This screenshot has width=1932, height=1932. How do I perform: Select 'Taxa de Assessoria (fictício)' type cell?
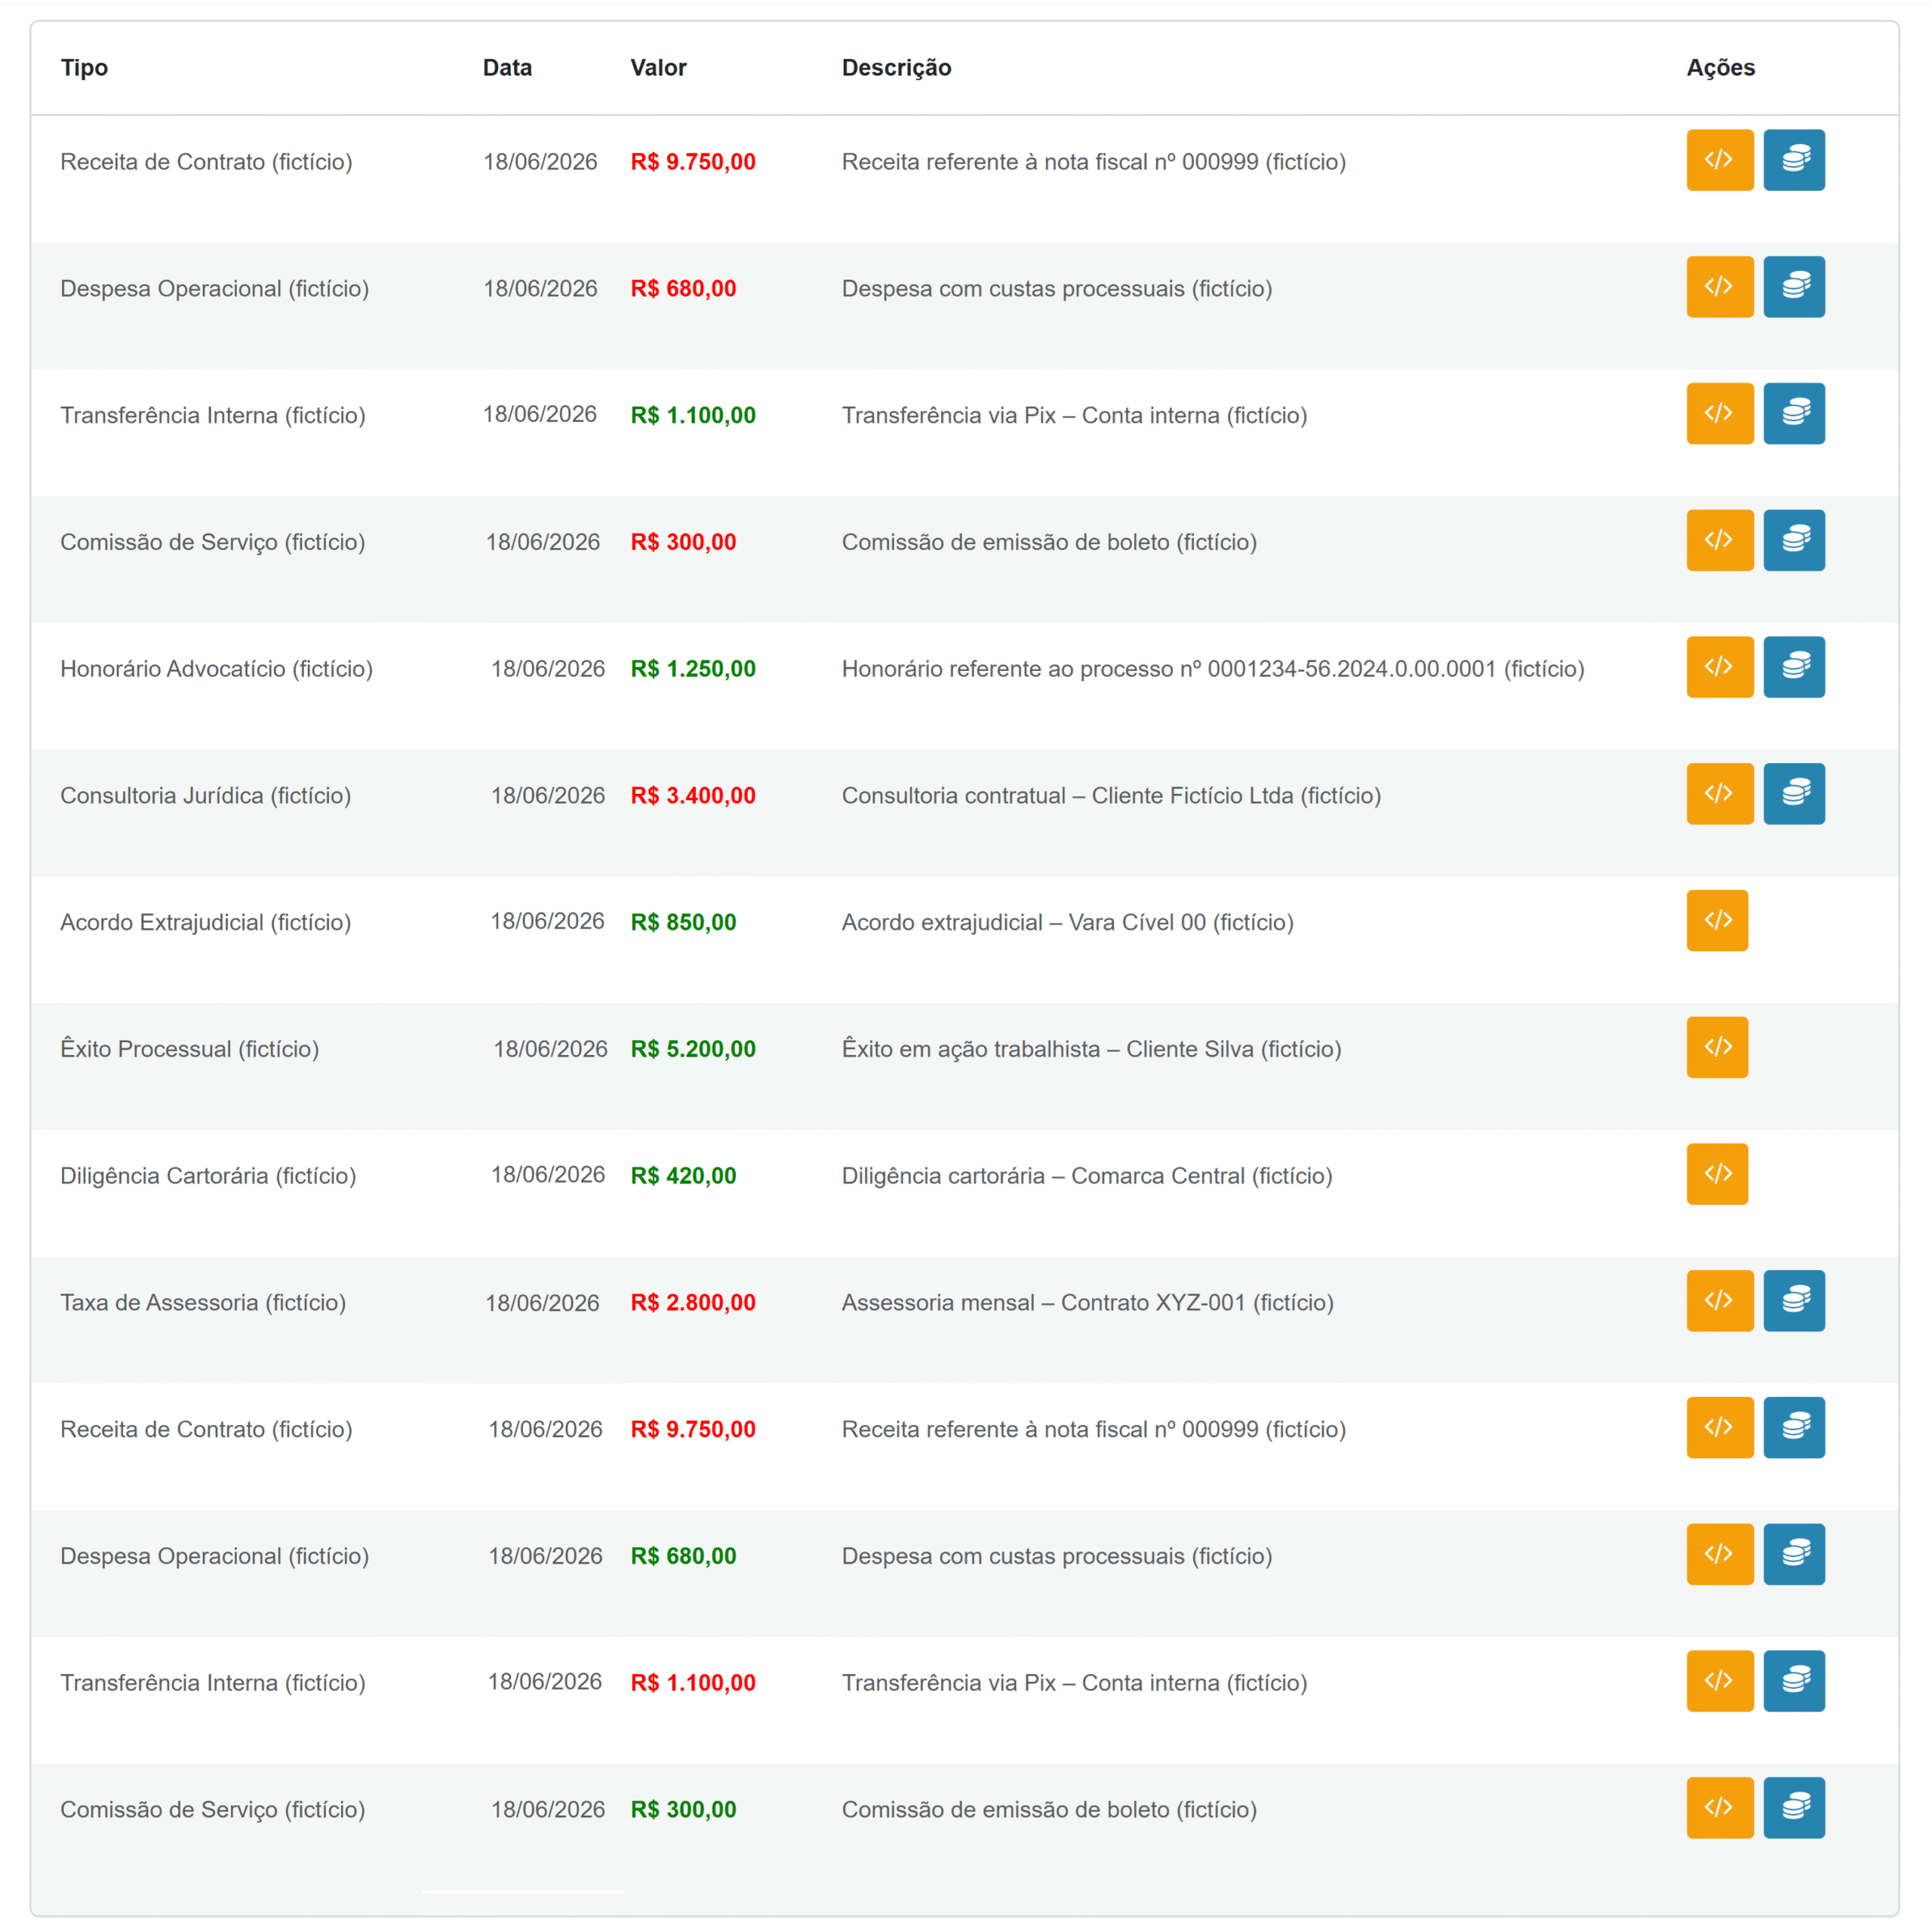coord(203,1303)
